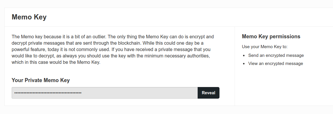
Task: Click the bullet beside 'Send an encrypted message'
Action: coord(244,56)
